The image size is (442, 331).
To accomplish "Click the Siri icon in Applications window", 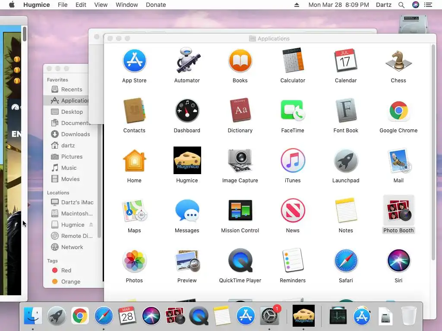I will pos(398,261).
